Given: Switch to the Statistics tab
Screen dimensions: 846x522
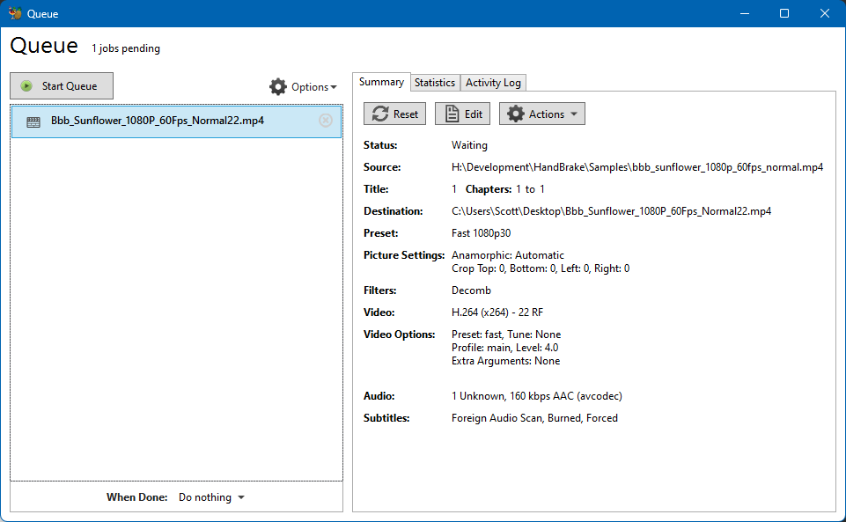Looking at the screenshot, I should click(435, 82).
